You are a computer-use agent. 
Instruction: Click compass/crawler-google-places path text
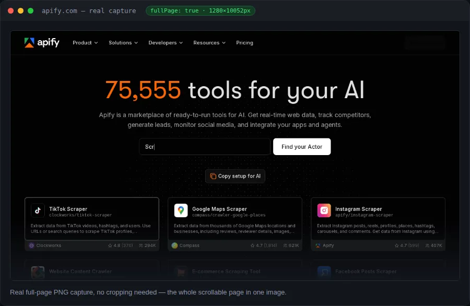click(x=229, y=215)
